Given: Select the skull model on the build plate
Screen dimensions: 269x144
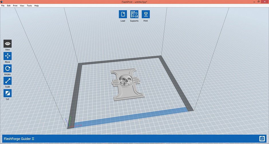Looking at the screenshot, I should tap(128, 84).
